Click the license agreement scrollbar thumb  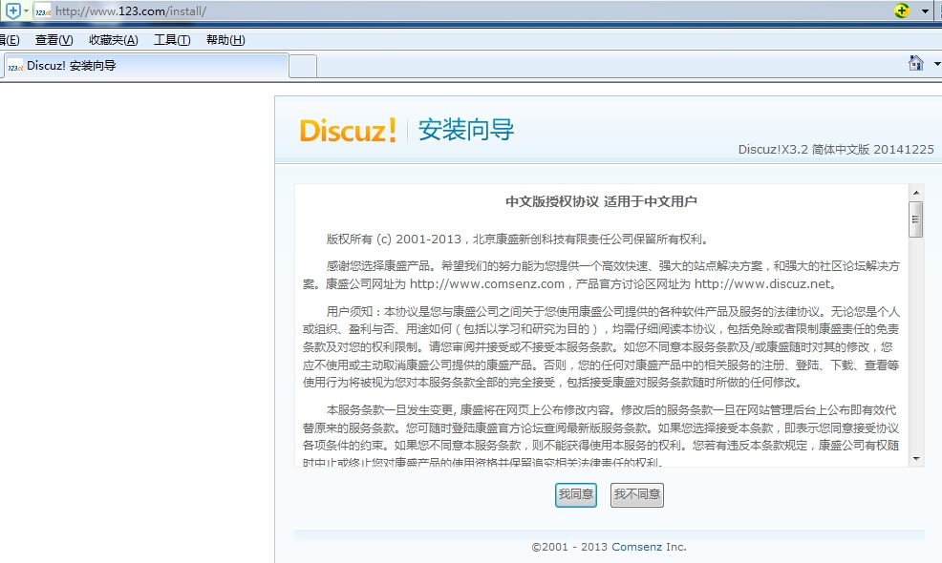pos(916,219)
